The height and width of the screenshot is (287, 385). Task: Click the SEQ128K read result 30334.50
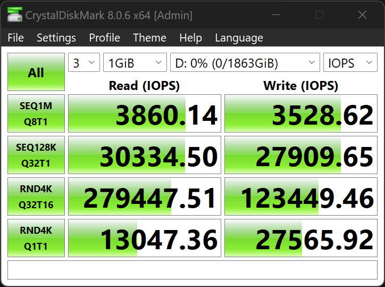[x=145, y=155]
